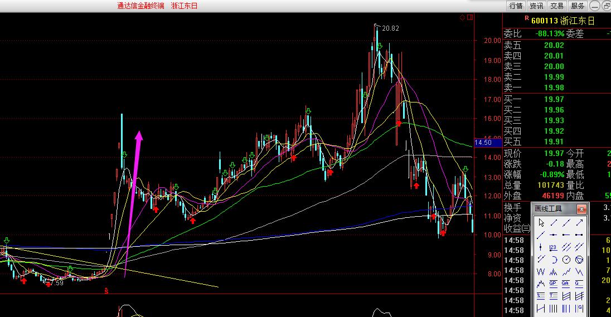Click the 委比 -88.13% value
The width and height of the screenshot is (611, 317).
(550, 34)
